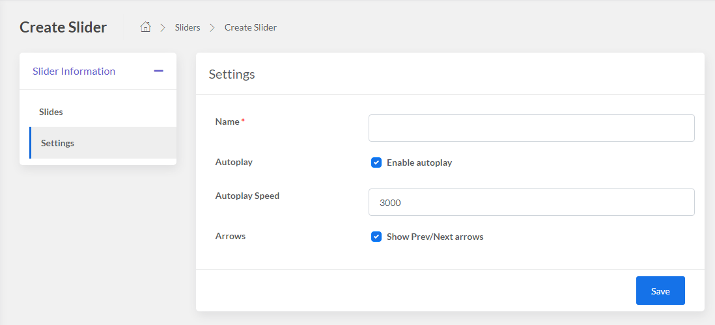The height and width of the screenshot is (325, 715).
Task: Collapse the Slider Information panel header
Action: [x=98, y=71]
